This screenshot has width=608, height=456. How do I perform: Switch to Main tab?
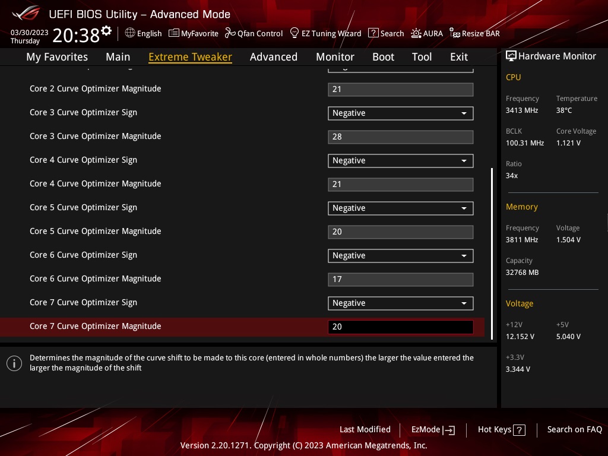click(118, 57)
